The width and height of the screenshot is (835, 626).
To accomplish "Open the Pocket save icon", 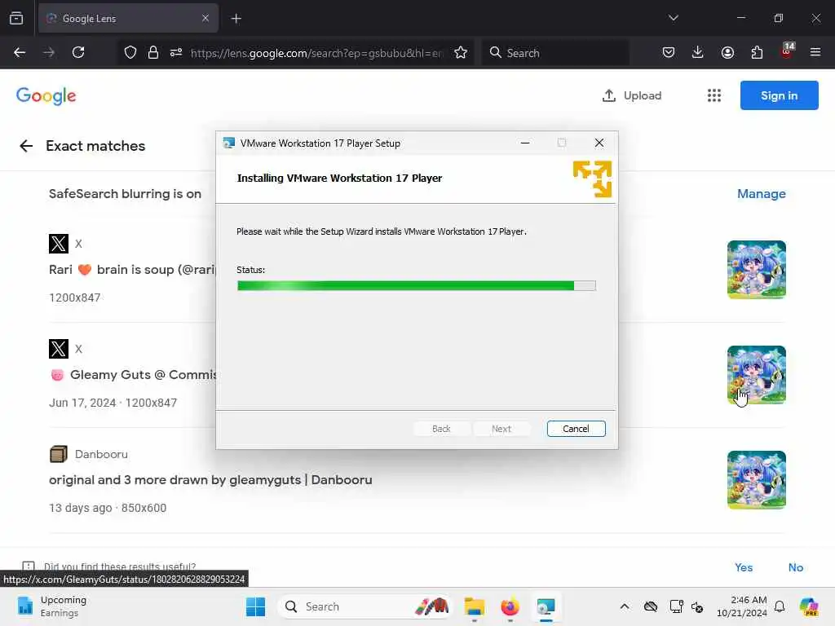I will click(x=669, y=52).
